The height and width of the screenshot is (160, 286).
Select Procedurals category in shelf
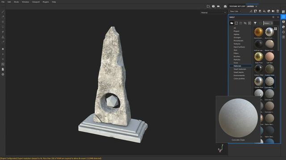pos(238,40)
